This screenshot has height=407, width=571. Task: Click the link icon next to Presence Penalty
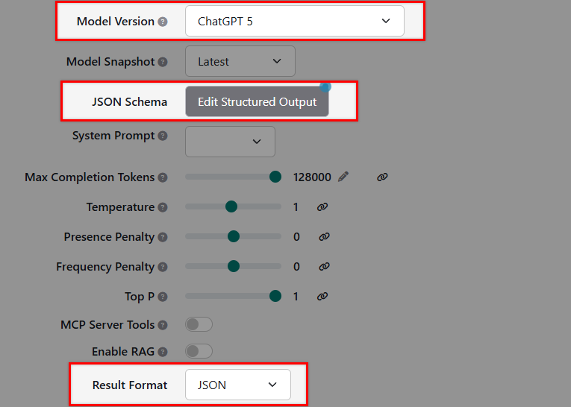(x=324, y=237)
